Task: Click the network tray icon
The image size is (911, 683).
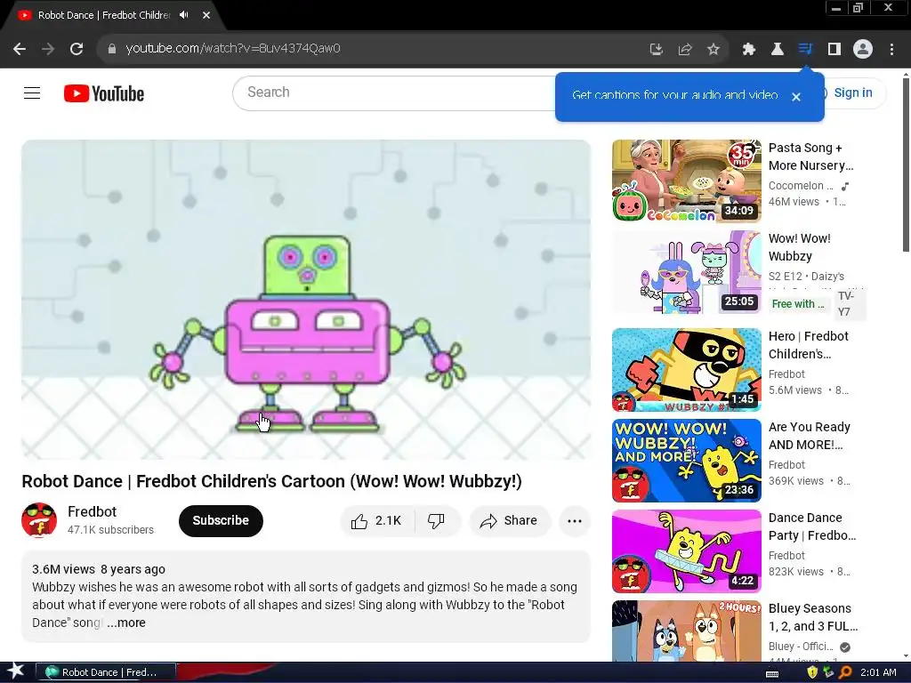Action: click(x=828, y=672)
